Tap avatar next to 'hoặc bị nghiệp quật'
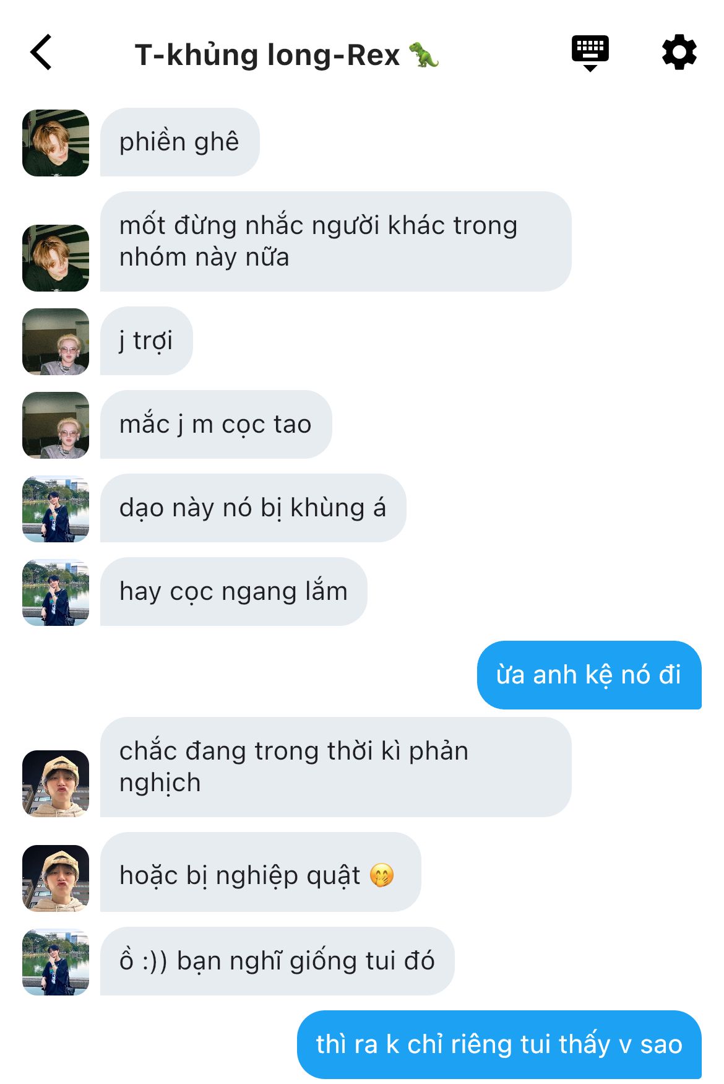The image size is (724, 1084). click(56, 878)
